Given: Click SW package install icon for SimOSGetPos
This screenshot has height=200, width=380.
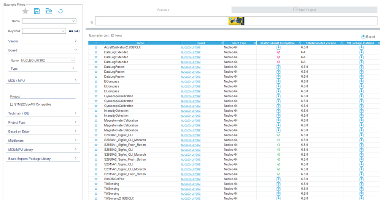Looking at the screenshot, I should pyautogui.click(x=361, y=179).
